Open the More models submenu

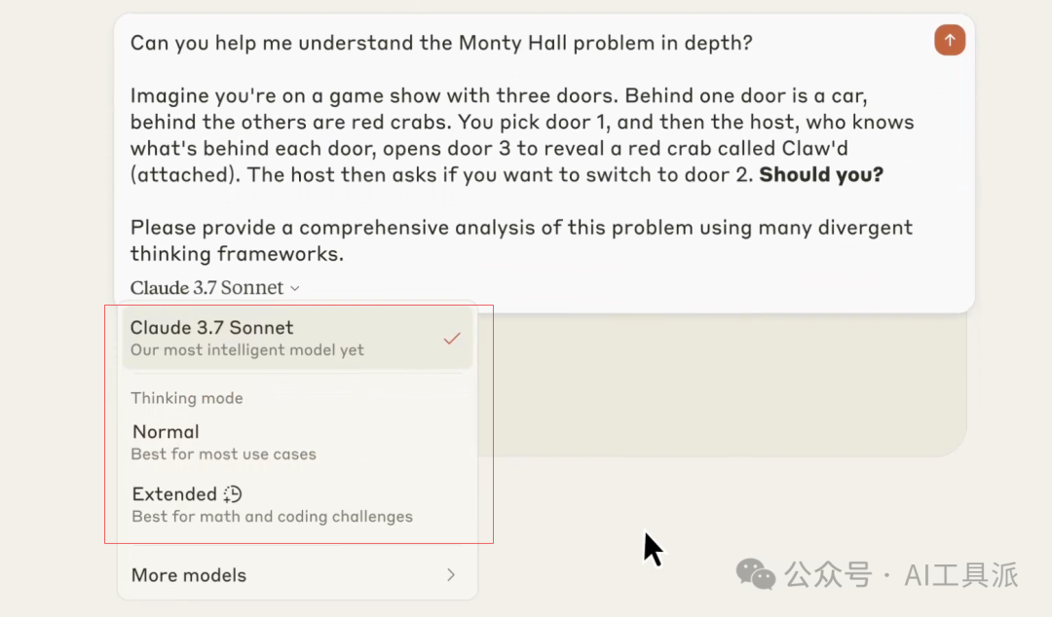click(x=189, y=575)
